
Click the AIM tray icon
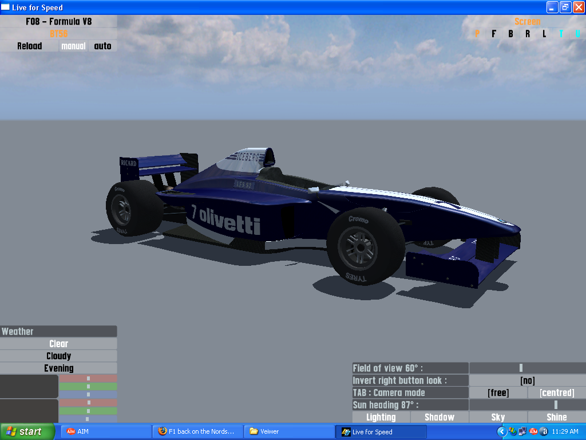click(533, 431)
